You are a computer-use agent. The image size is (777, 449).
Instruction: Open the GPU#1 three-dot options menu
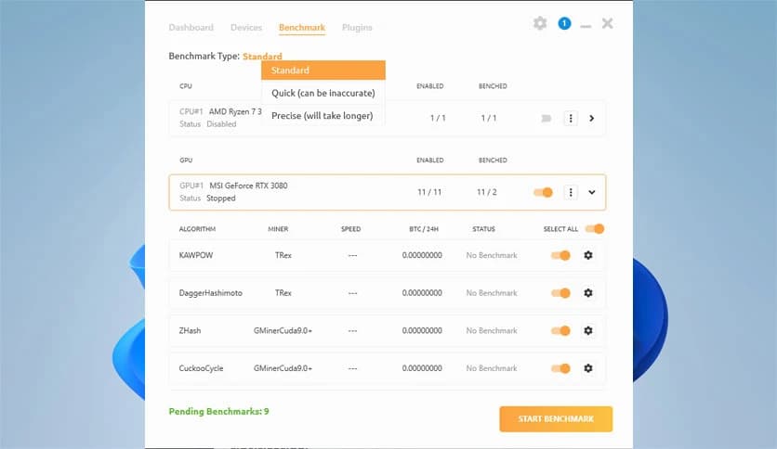[571, 192]
